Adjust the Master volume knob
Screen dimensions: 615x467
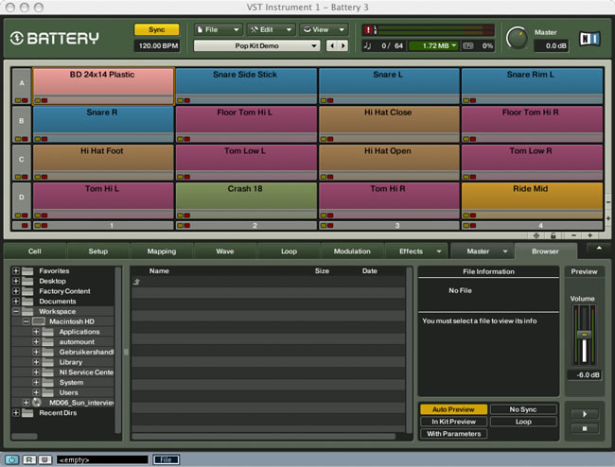[517, 39]
